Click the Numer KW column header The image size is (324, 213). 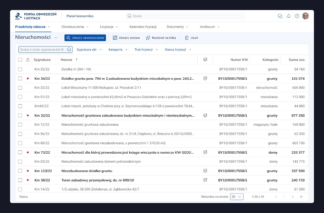coord(239,60)
